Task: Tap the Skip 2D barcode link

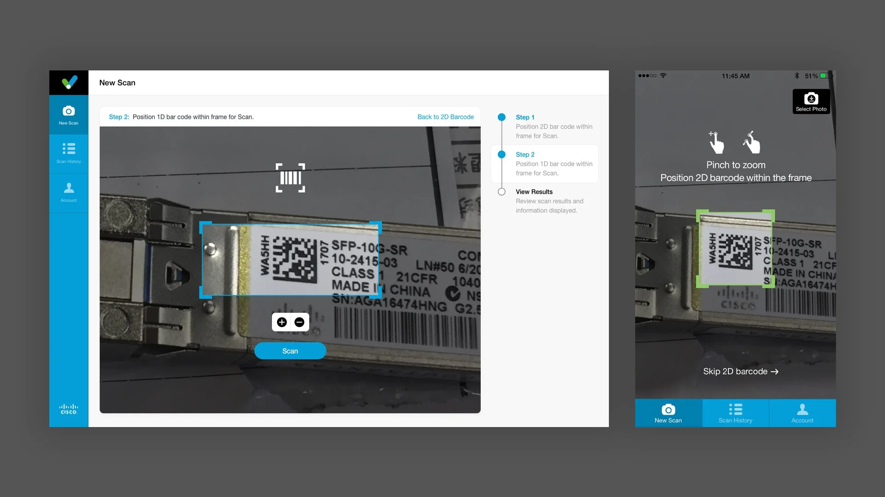Action: tap(740, 371)
